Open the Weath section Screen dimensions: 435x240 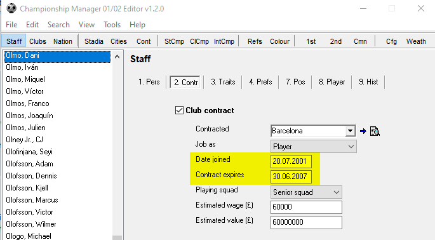(416, 41)
